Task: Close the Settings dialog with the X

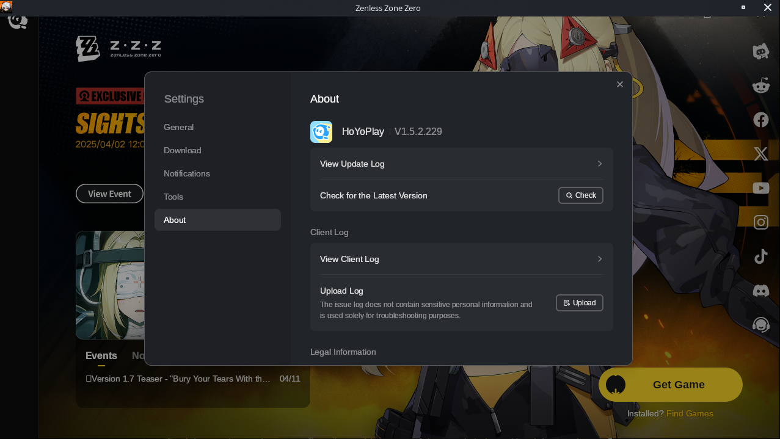Action: coord(620,84)
